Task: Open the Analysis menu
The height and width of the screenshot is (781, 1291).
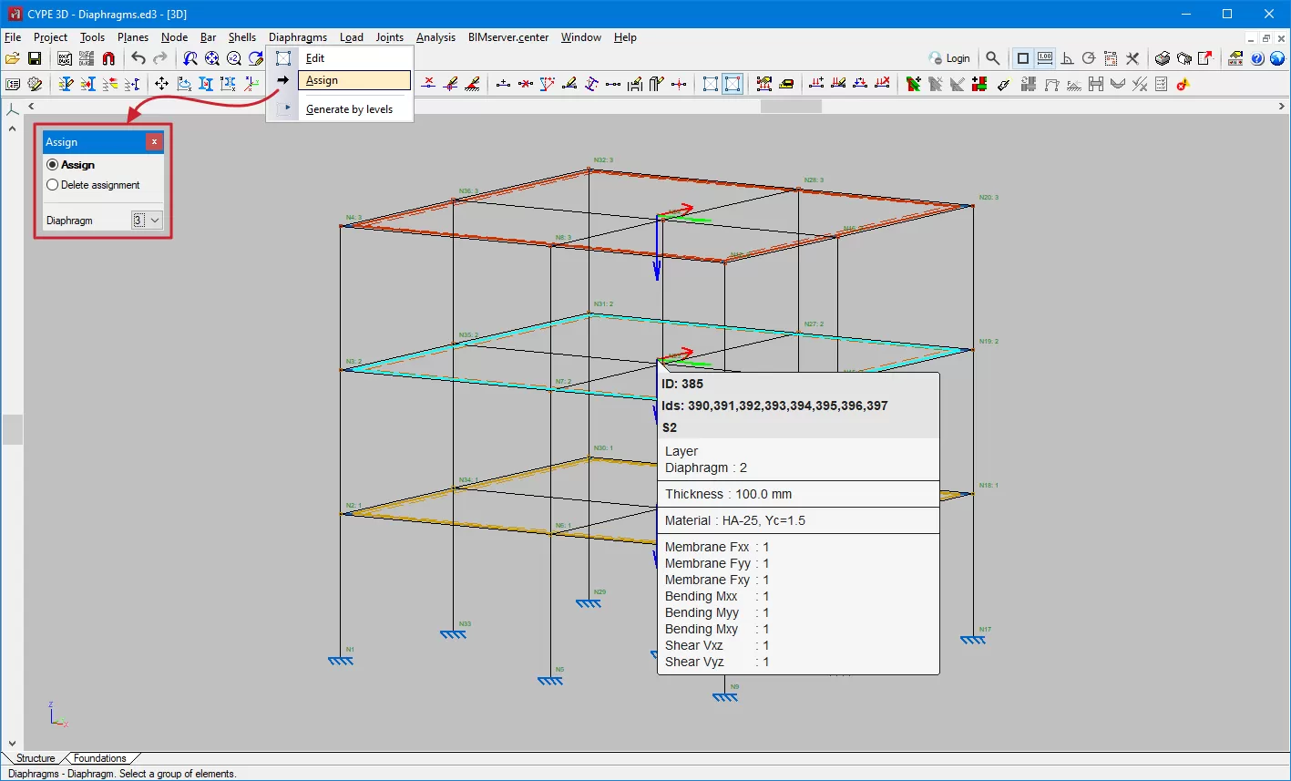Action: click(x=435, y=37)
